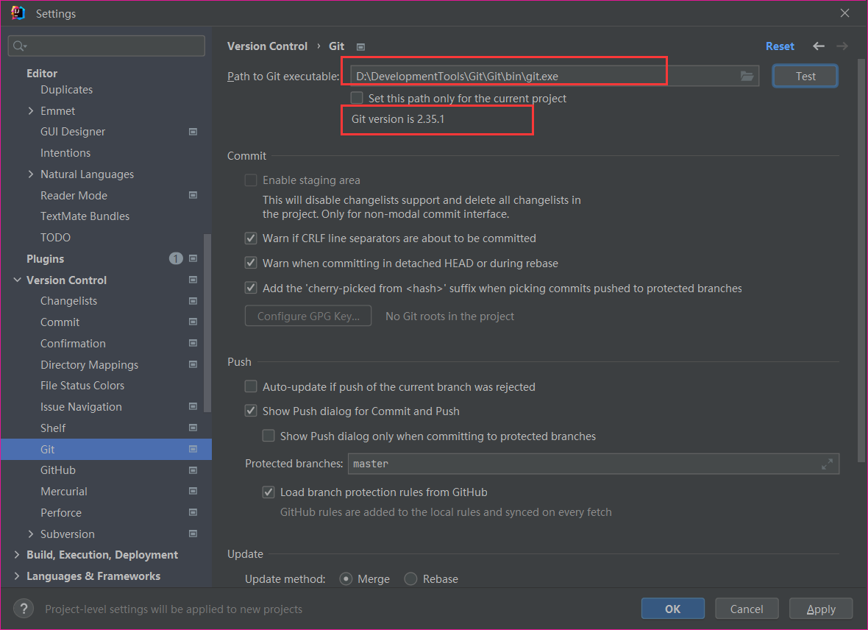Click the Reset link
Screen dimensions: 868x630
(x=780, y=46)
